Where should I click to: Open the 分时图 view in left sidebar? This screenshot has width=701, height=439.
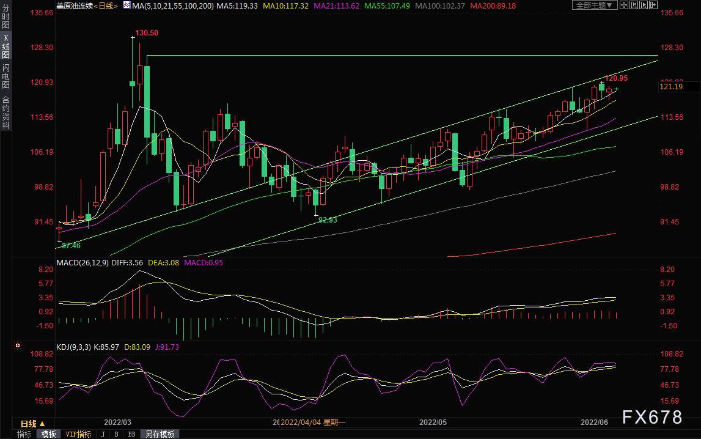point(6,17)
